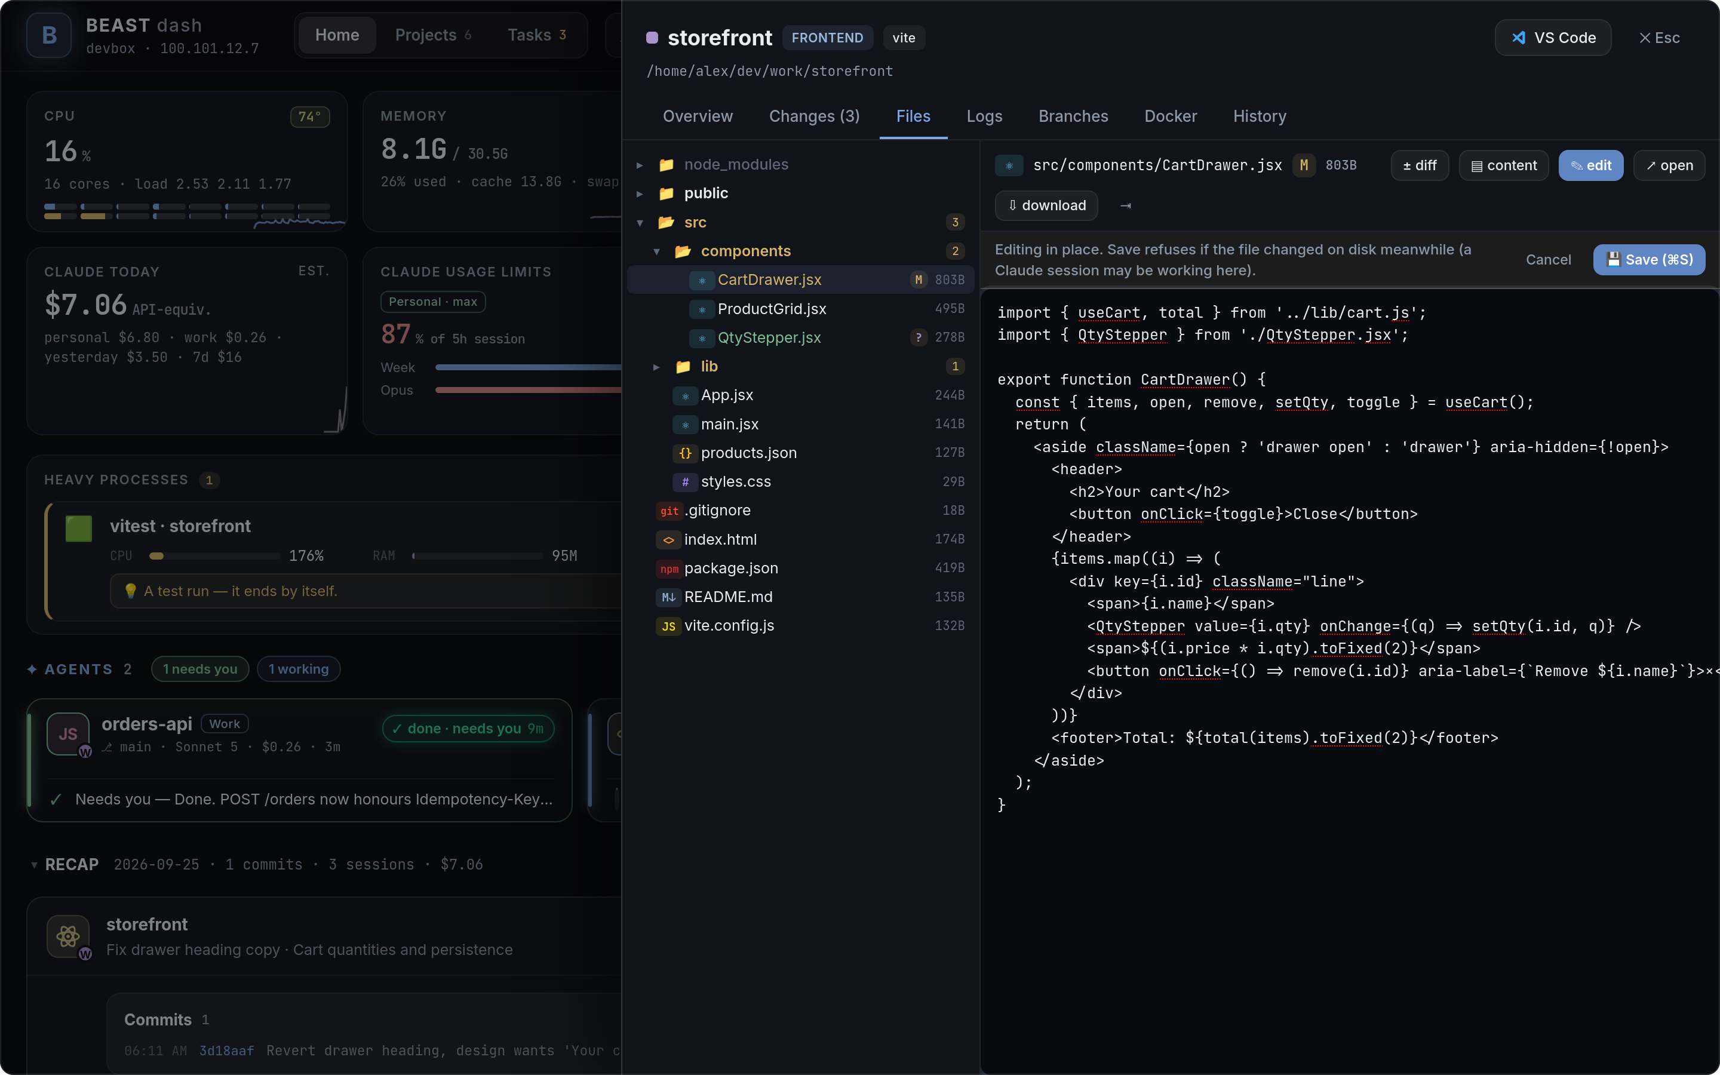Switch to the diff view
The width and height of the screenshot is (1720, 1075).
(1420, 165)
